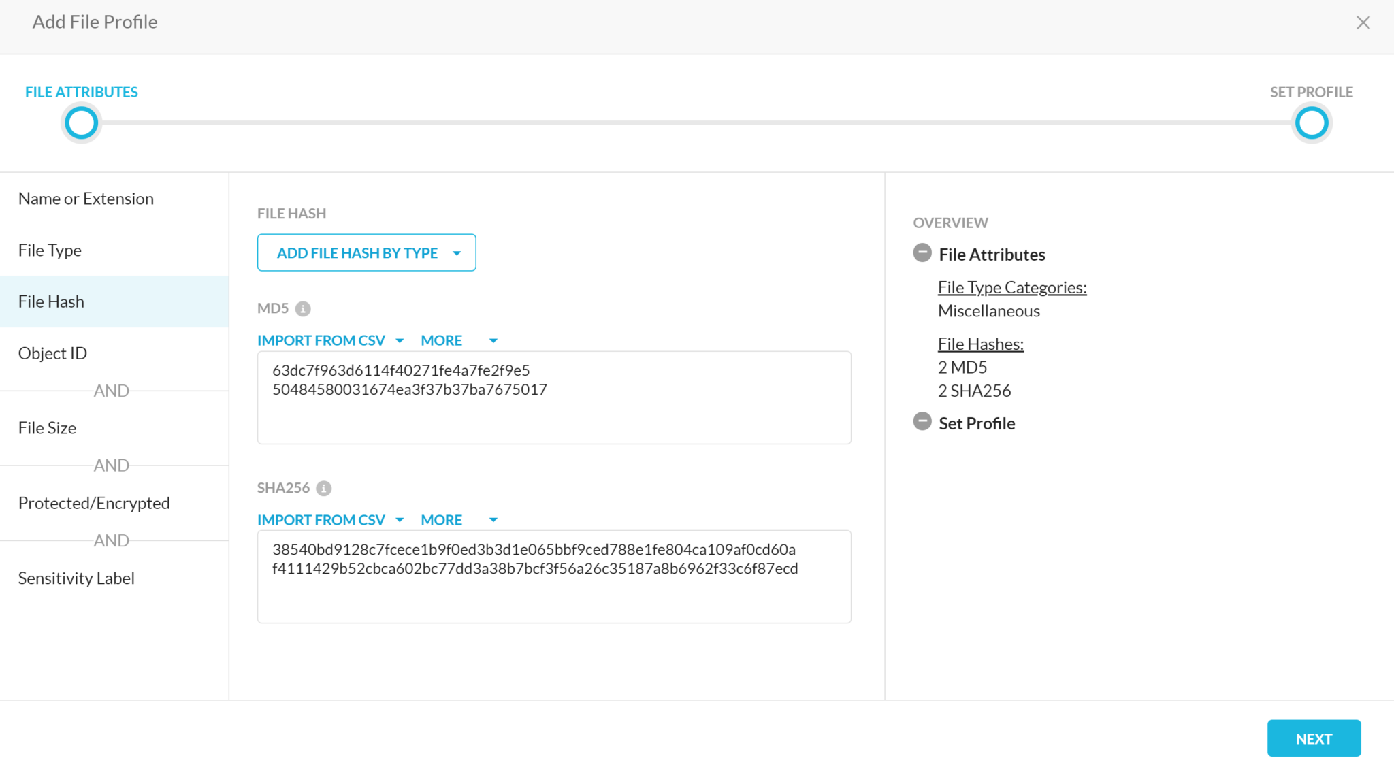Click the MD5 info icon
This screenshot has height=769, width=1394.
click(303, 309)
